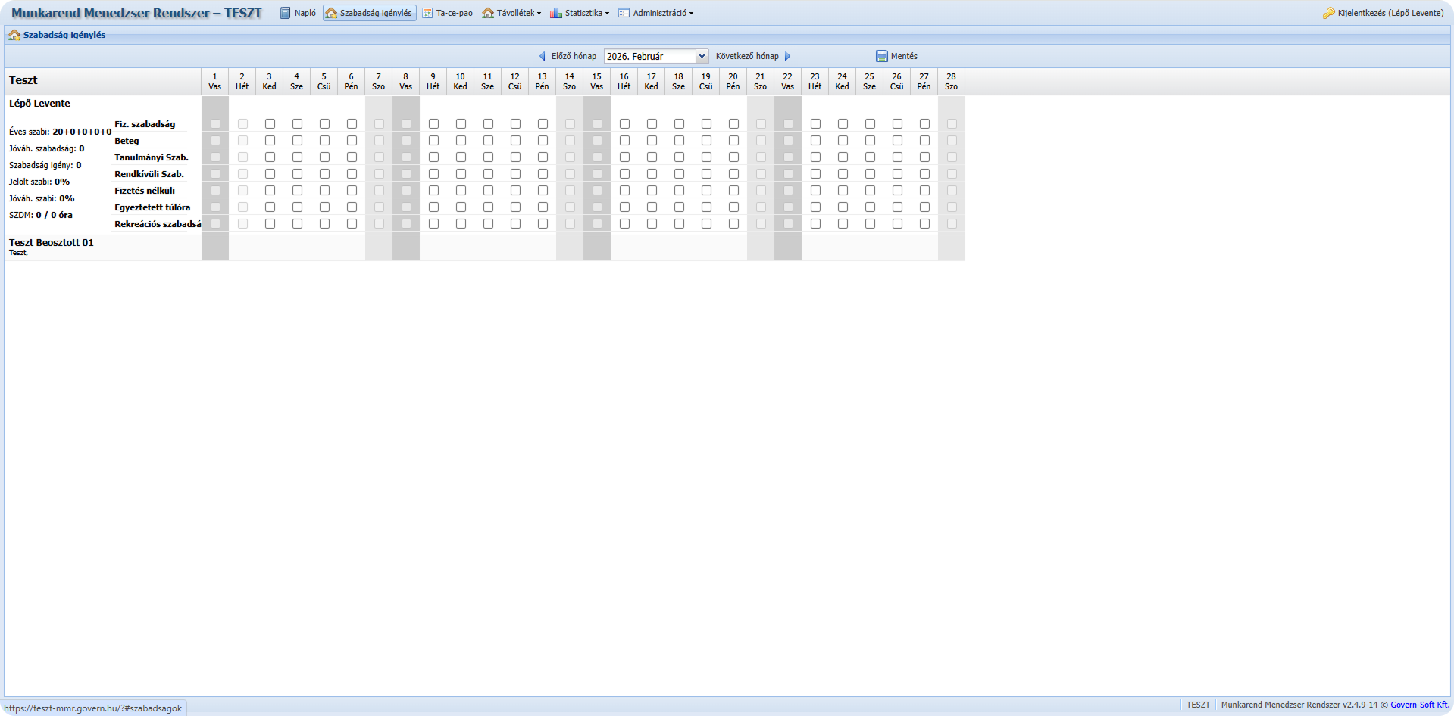This screenshot has width=1454, height=716.
Task: Check Tanulmányi Szab. checkbox for day 18
Action: click(679, 157)
